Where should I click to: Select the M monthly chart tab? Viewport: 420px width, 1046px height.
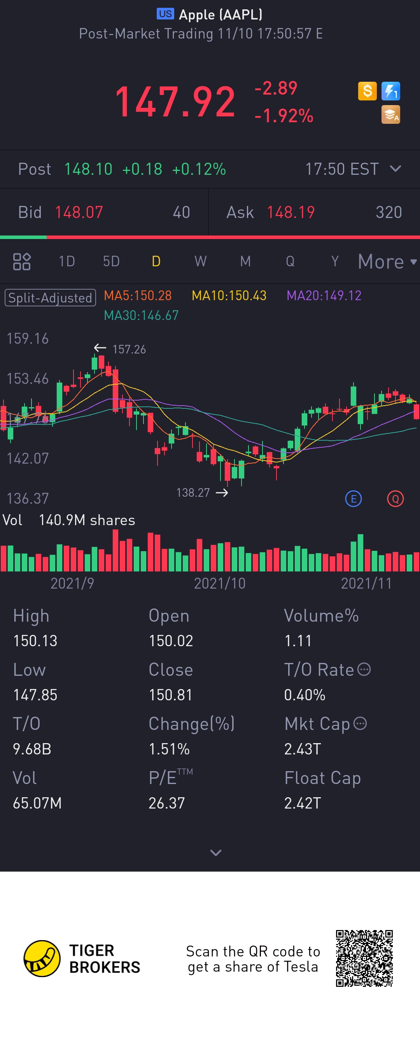coord(245,261)
